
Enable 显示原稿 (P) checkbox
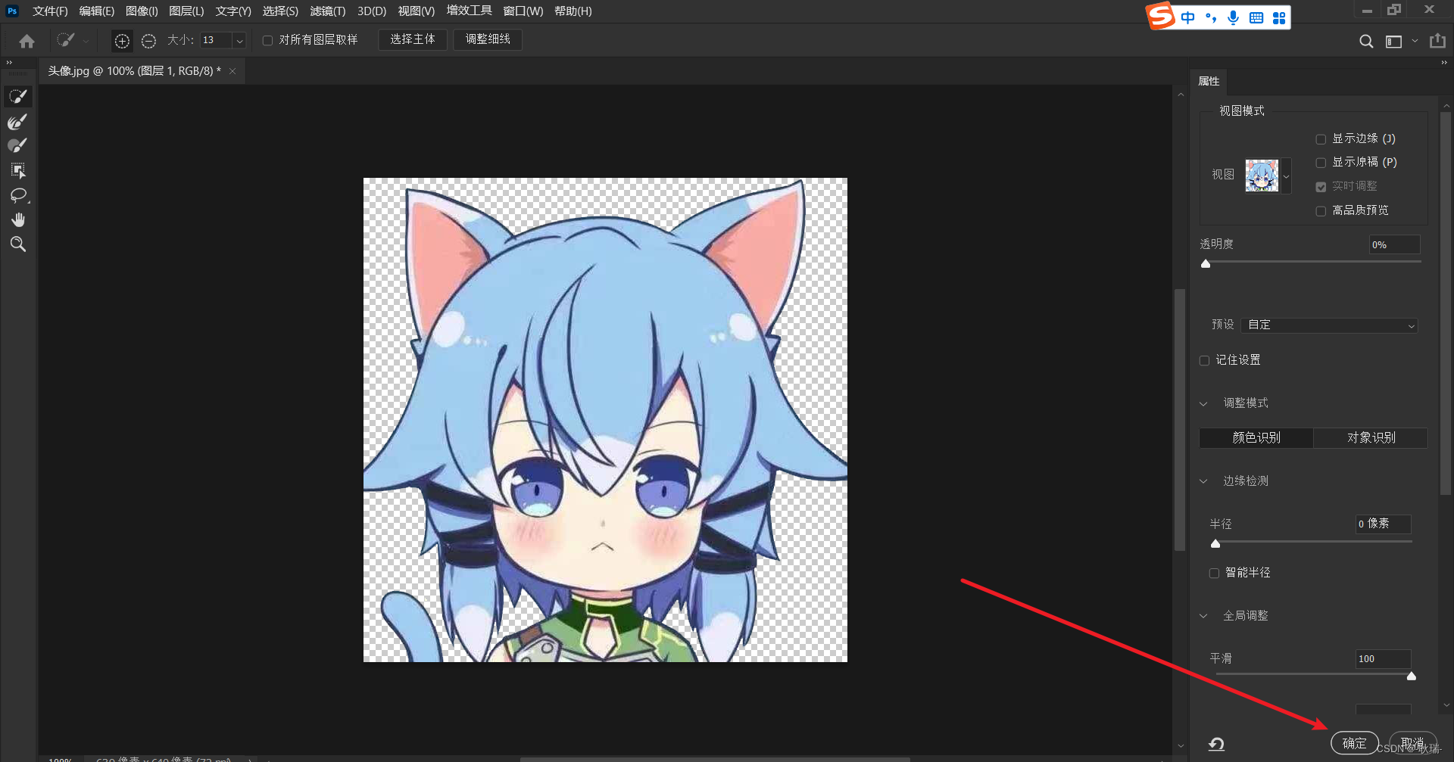tap(1321, 163)
